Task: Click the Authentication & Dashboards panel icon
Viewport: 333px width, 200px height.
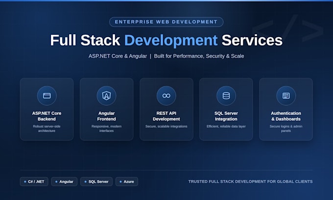Action: 286,96
